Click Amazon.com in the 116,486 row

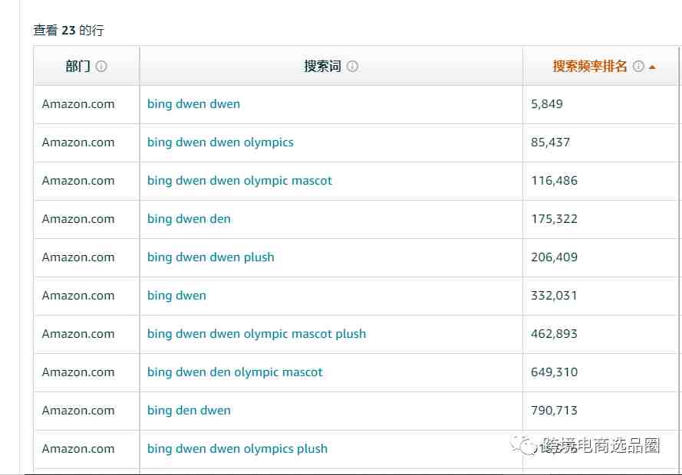pyautogui.click(x=78, y=181)
